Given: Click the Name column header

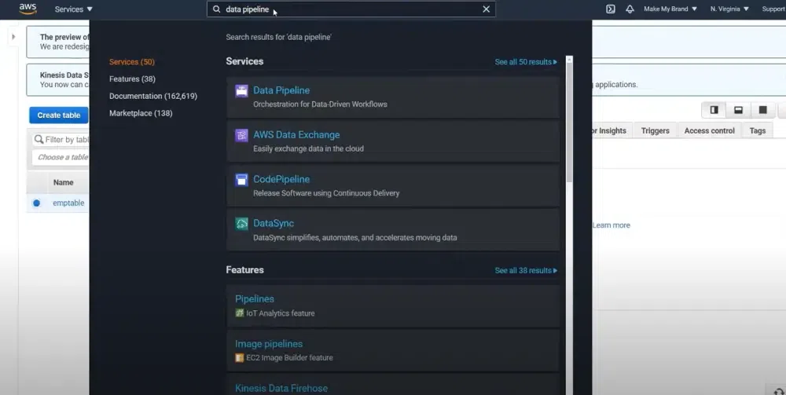Looking at the screenshot, I should [63, 183].
